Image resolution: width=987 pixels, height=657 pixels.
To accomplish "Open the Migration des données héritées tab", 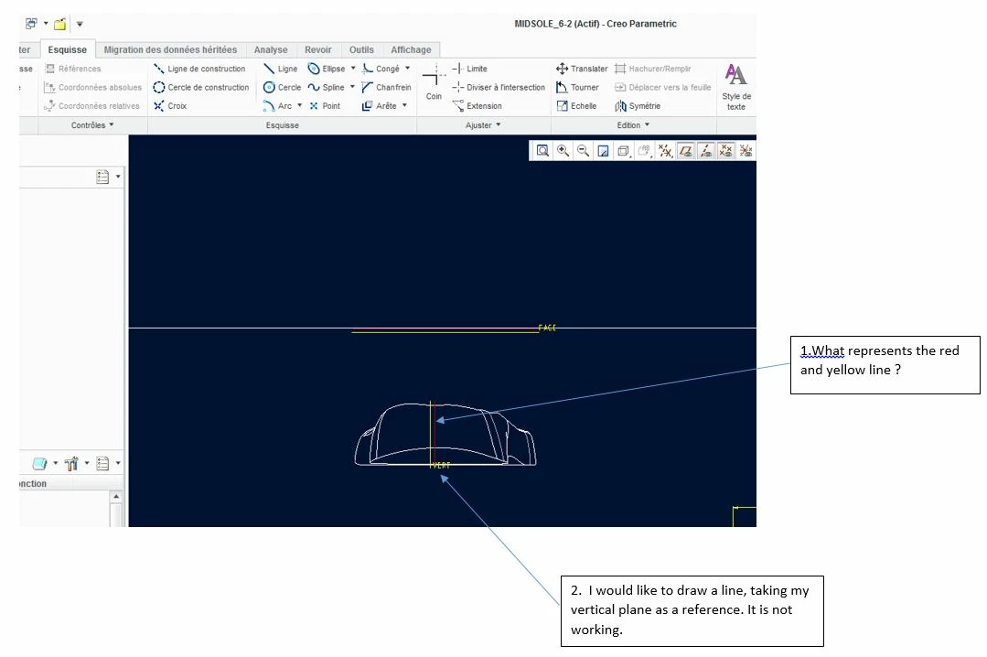I will click(170, 49).
